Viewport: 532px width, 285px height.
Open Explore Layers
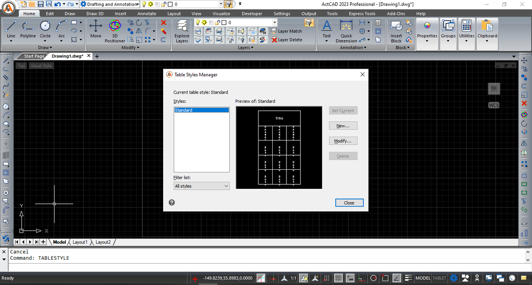point(182,31)
